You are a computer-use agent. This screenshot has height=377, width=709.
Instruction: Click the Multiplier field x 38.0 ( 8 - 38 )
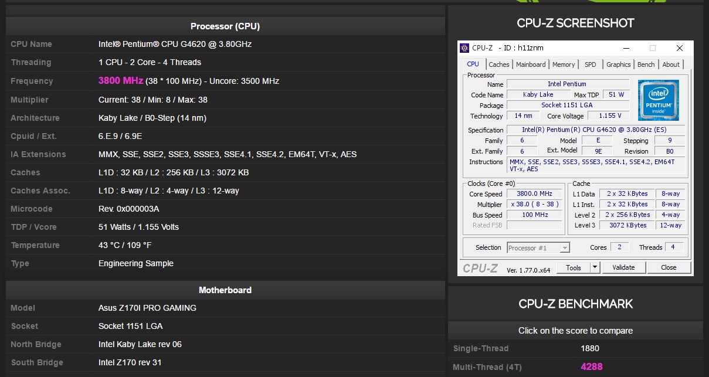click(x=534, y=204)
